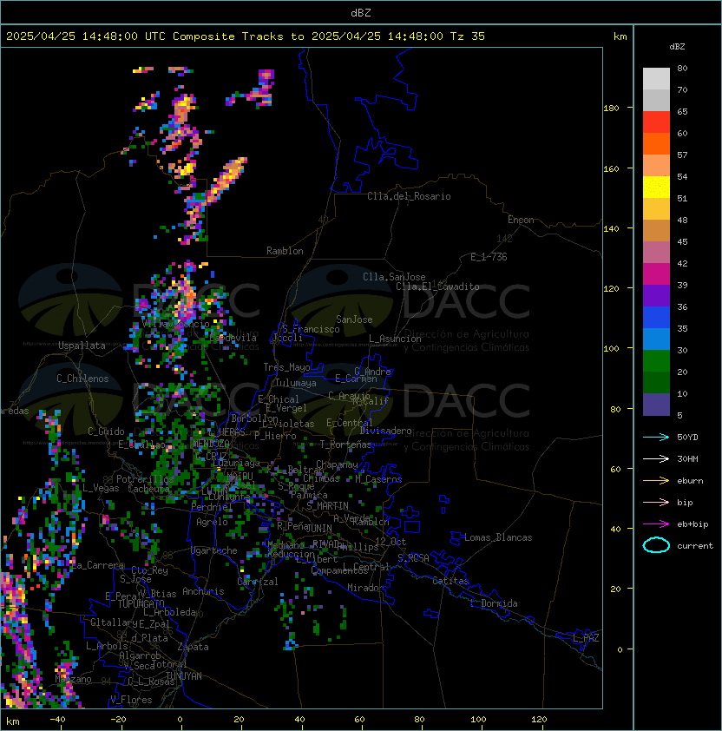Click the Manzano place label
The width and height of the screenshot is (722, 731).
click(73, 679)
